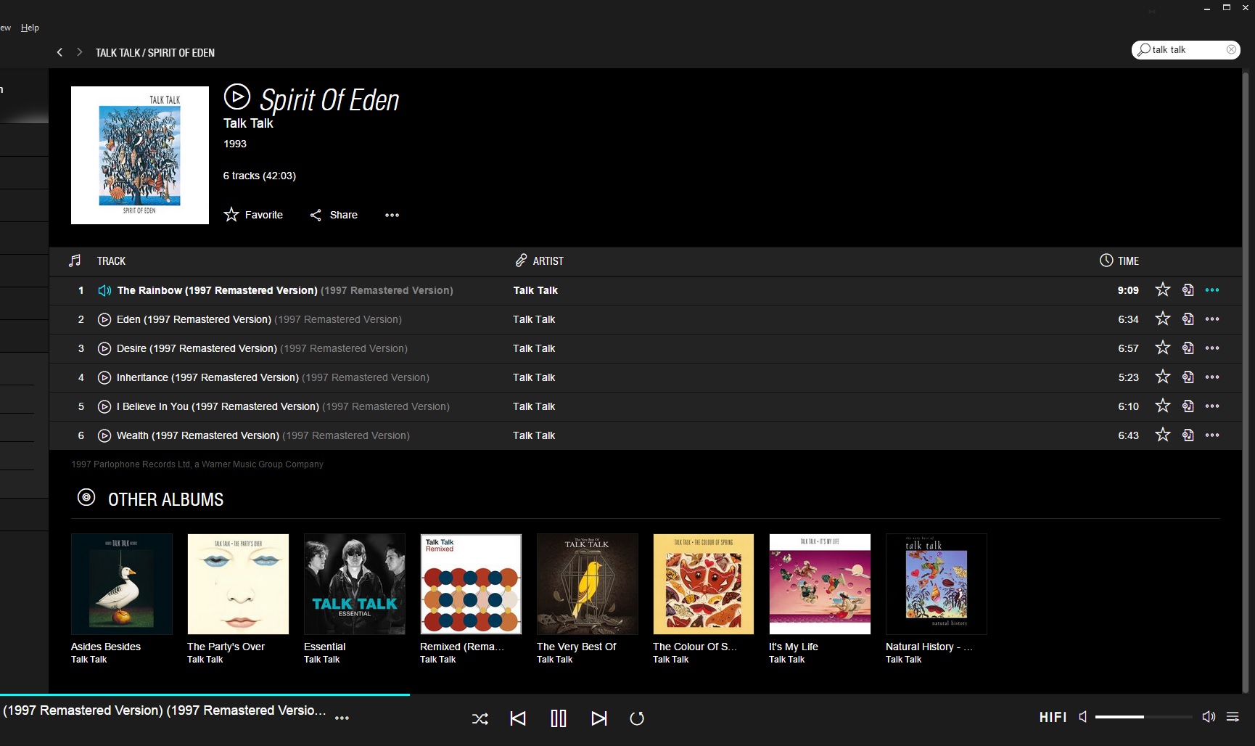Add Wealth track to a playlist
The height and width of the screenshot is (746, 1255).
(x=1188, y=435)
